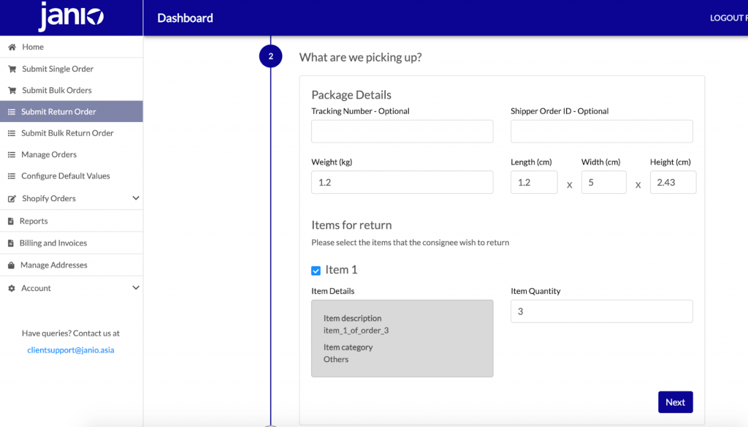Click the 'item_1_of_order_3' description text
Image resolution: width=748 pixels, height=427 pixels.
tap(356, 330)
